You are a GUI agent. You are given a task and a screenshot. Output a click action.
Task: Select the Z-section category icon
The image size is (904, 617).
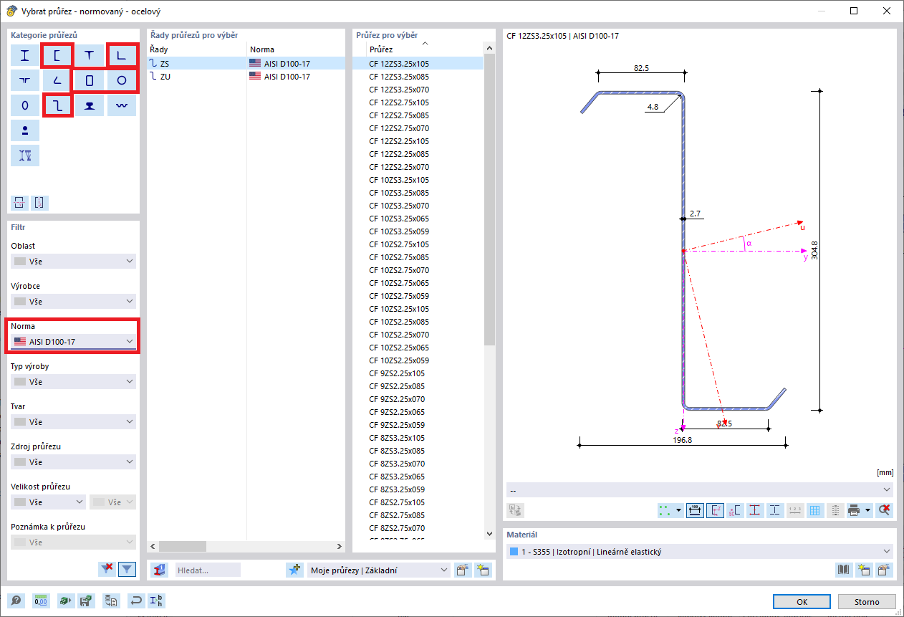click(57, 105)
